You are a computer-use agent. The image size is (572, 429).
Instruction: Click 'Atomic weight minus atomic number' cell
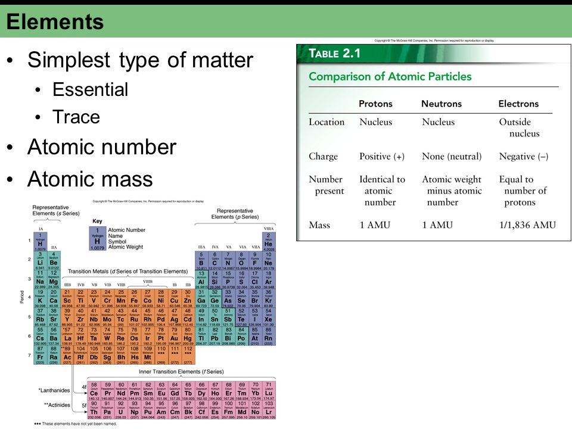(x=452, y=191)
